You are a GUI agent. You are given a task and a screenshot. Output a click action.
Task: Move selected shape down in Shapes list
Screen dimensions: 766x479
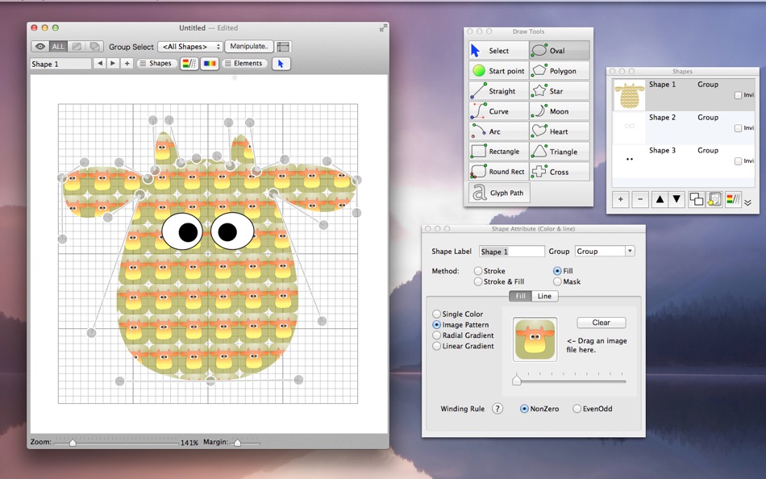point(676,199)
